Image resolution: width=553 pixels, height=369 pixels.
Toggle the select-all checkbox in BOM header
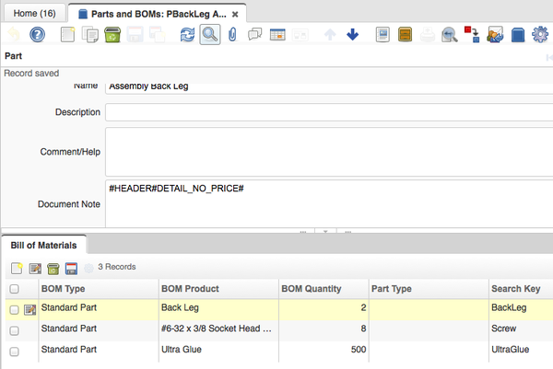pyautogui.click(x=14, y=289)
